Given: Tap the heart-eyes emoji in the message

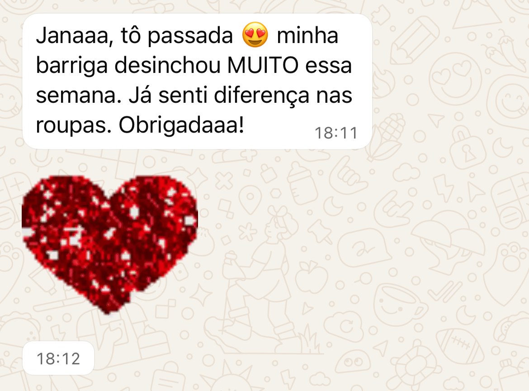Looking at the screenshot, I should coord(255,34).
